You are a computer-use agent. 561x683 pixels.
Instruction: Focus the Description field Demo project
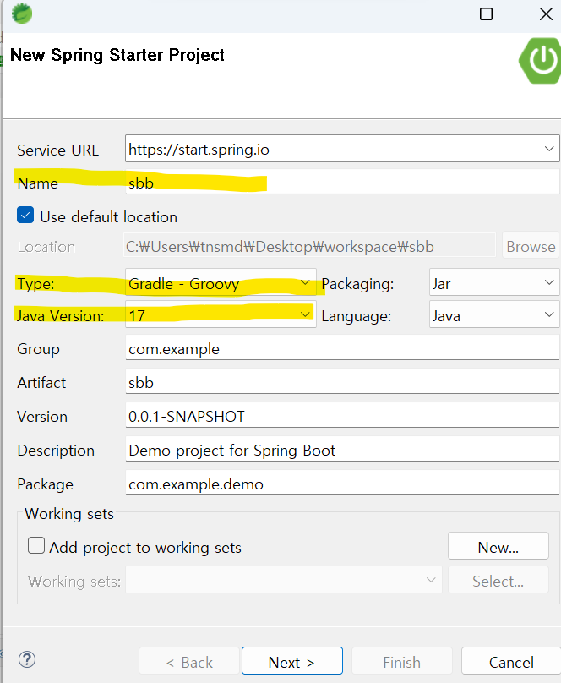click(342, 449)
